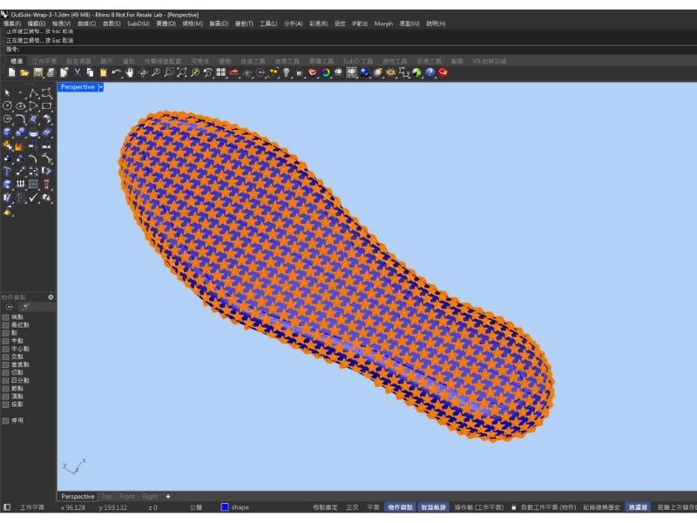Enable the 端點 object snap checkbox
Viewport: 697px width, 523px height.
tap(6, 317)
